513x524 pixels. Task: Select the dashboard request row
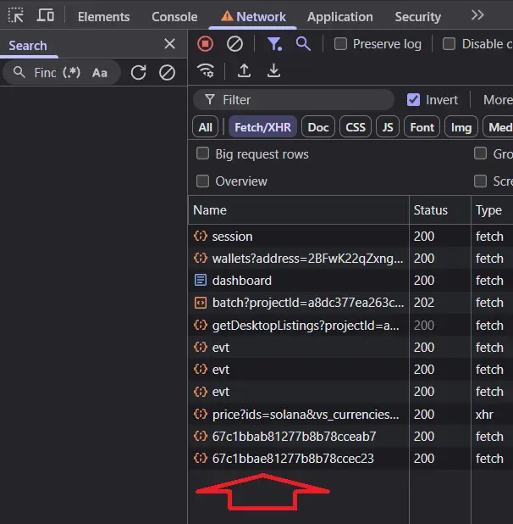tap(350, 281)
